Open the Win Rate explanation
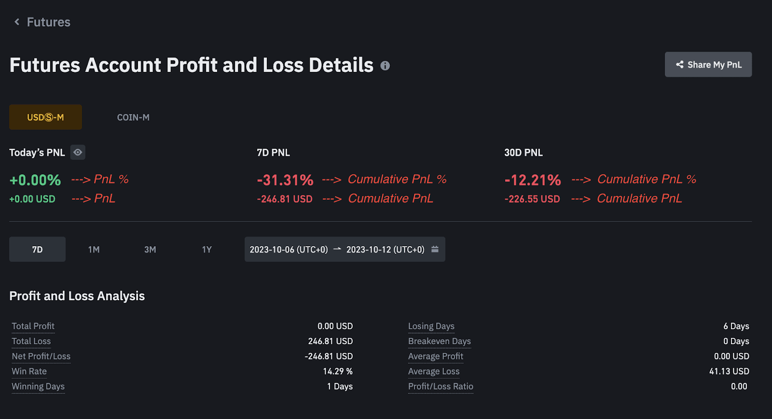Viewport: 772px width, 419px height. click(x=28, y=371)
